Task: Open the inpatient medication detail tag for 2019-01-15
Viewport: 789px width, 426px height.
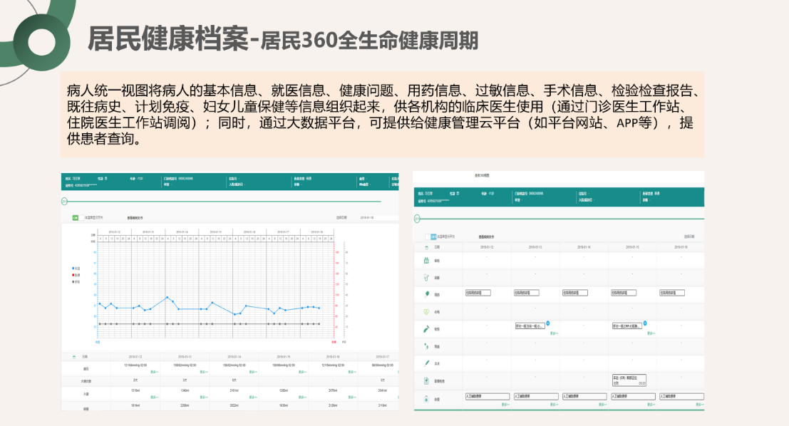Action: (x=624, y=293)
